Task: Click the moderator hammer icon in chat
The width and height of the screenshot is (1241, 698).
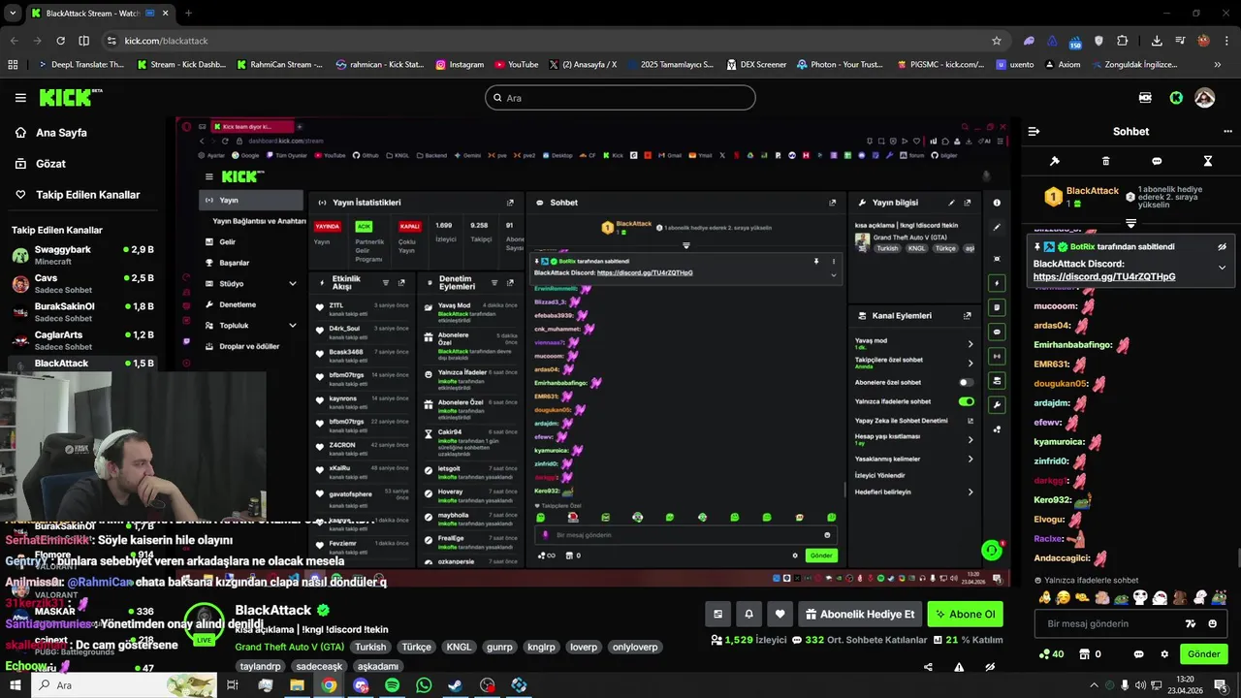Action: (x=1055, y=161)
